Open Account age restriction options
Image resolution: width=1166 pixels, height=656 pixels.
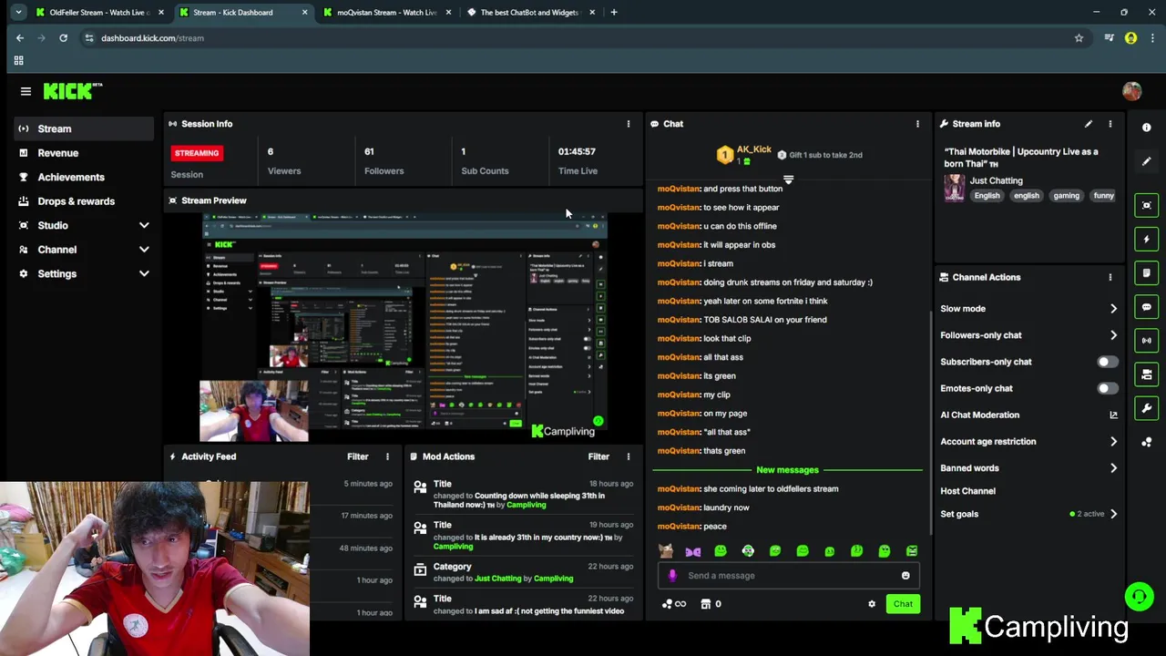(x=1113, y=442)
